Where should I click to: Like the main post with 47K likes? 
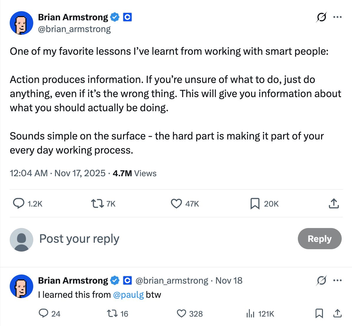176,204
